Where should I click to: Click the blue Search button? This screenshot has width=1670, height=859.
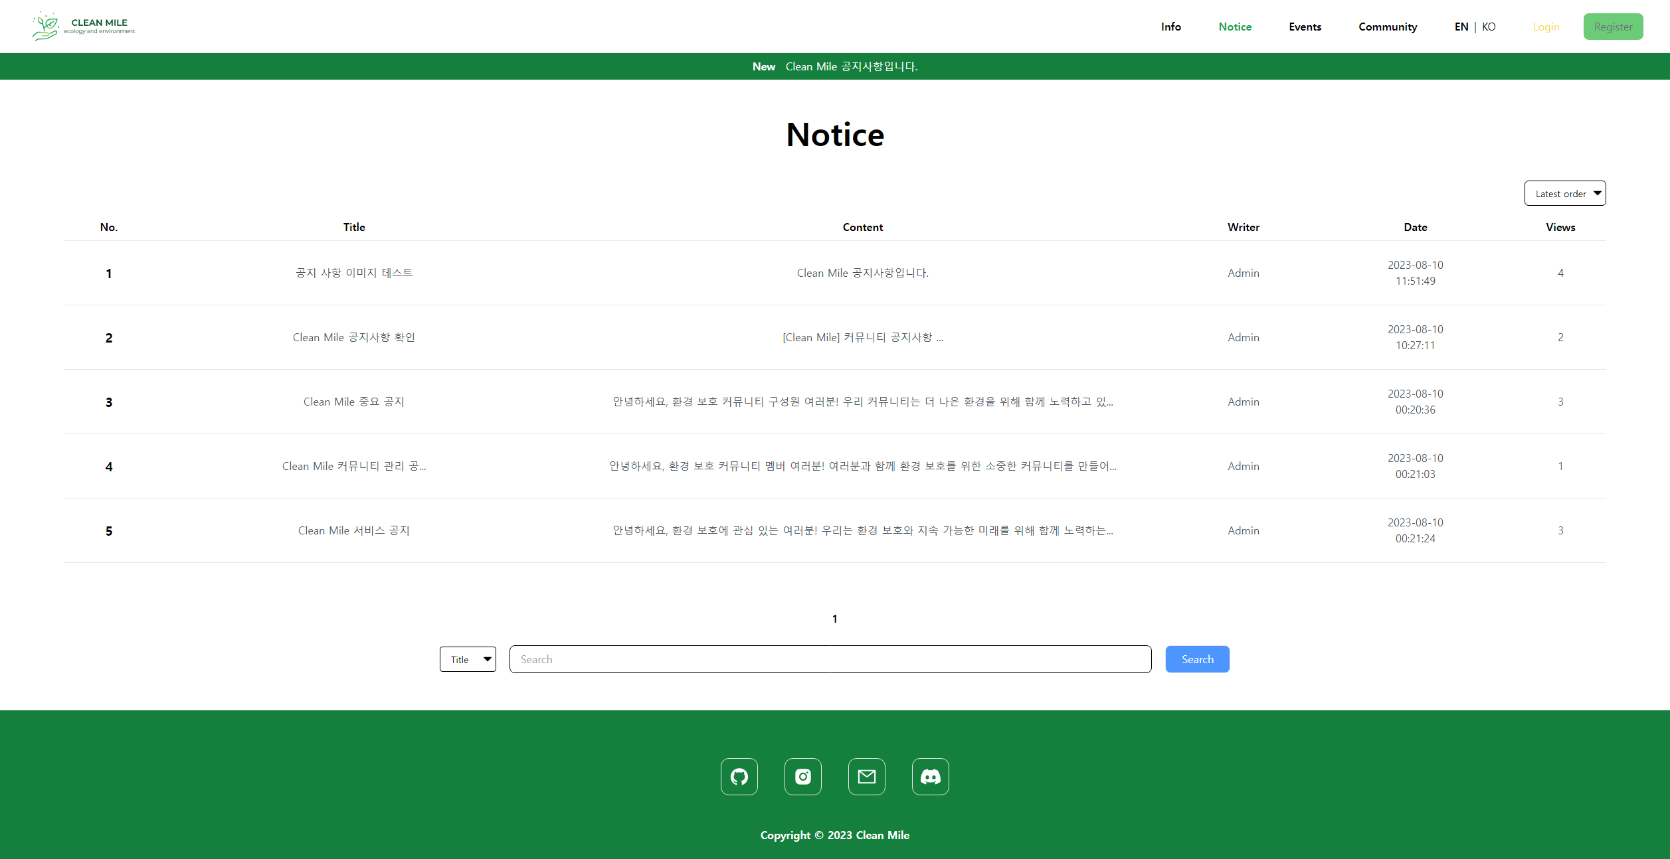(x=1197, y=659)
